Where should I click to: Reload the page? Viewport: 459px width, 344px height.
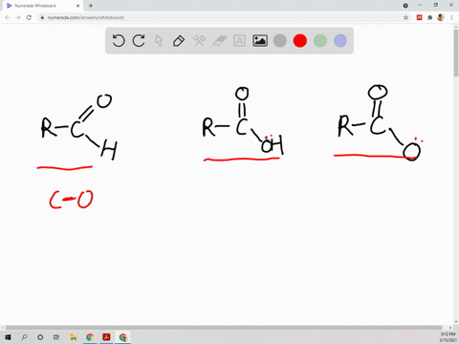coord(29,17)
